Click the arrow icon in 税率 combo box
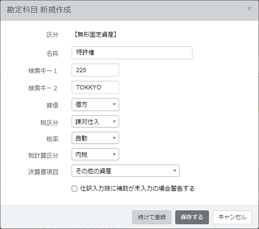The width and height of the screenshot is (259, 229). pyautogui.click(x=114, y=138)
